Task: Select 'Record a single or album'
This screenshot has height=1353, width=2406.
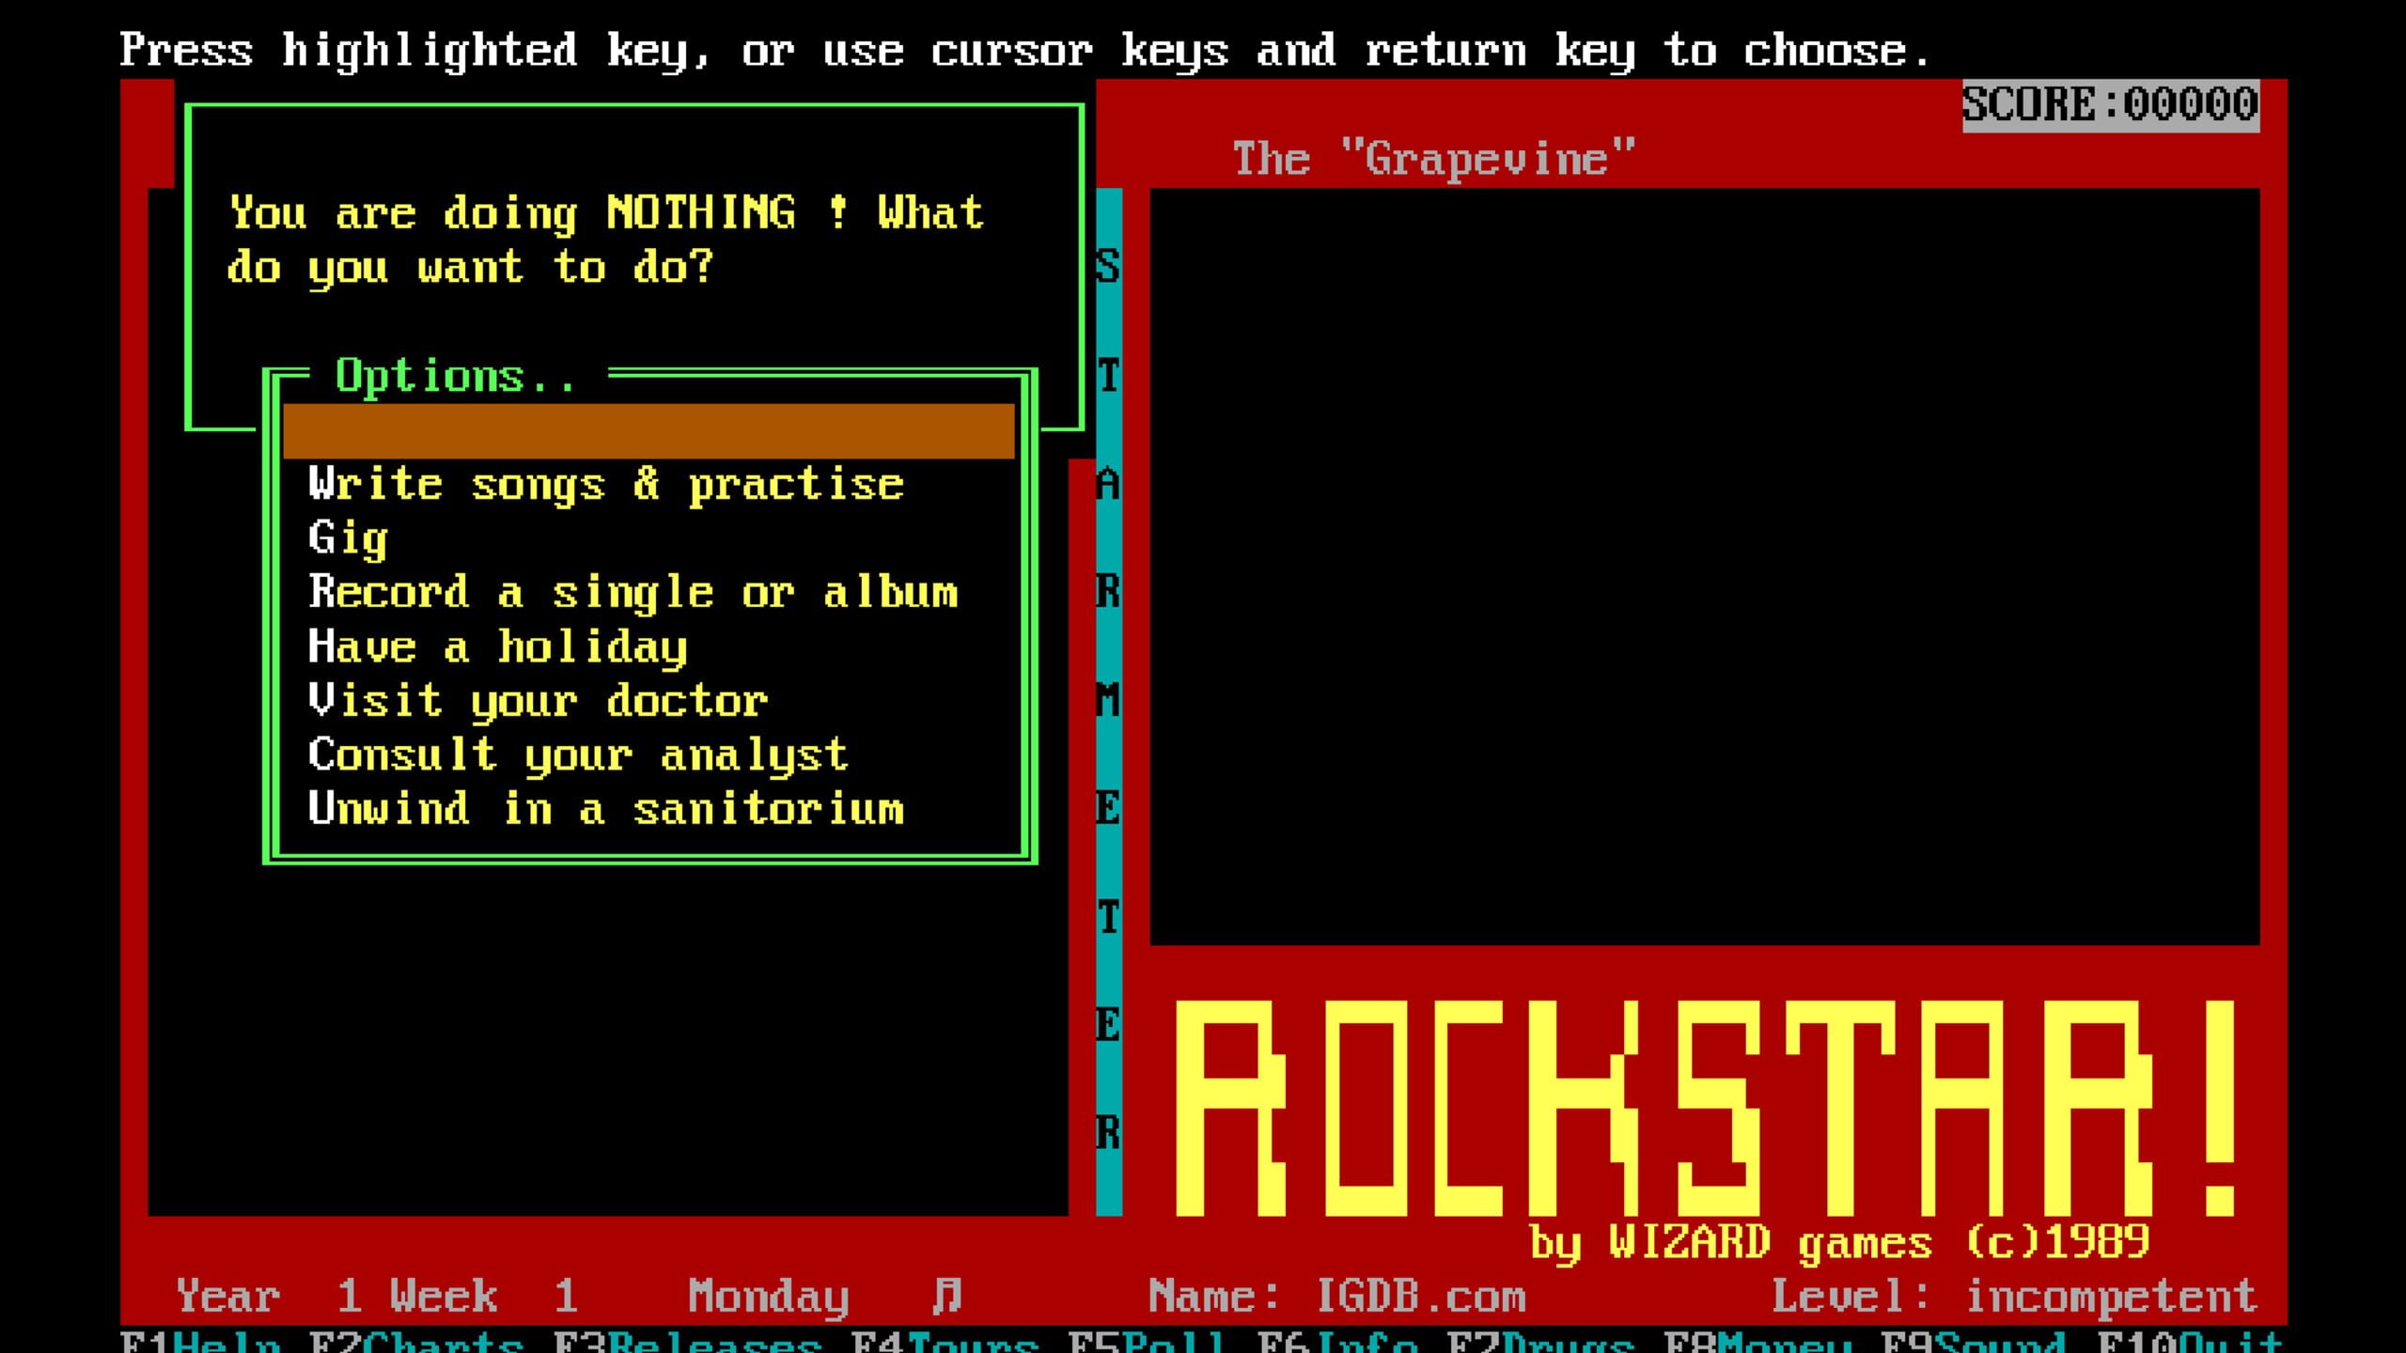Action: (x=633, y=593)
